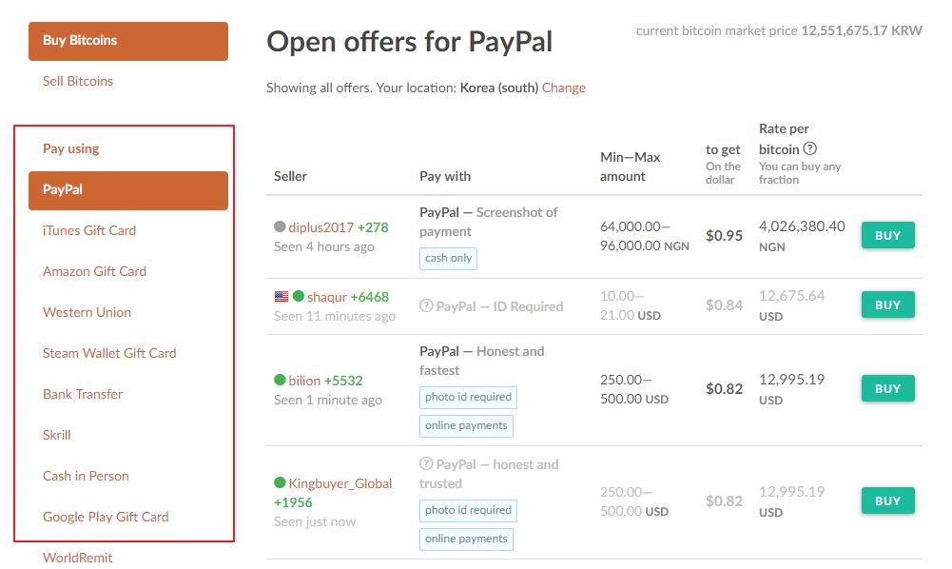
Task: Click the 12,551,675.17 KRW market price
Action: (862, 30)
